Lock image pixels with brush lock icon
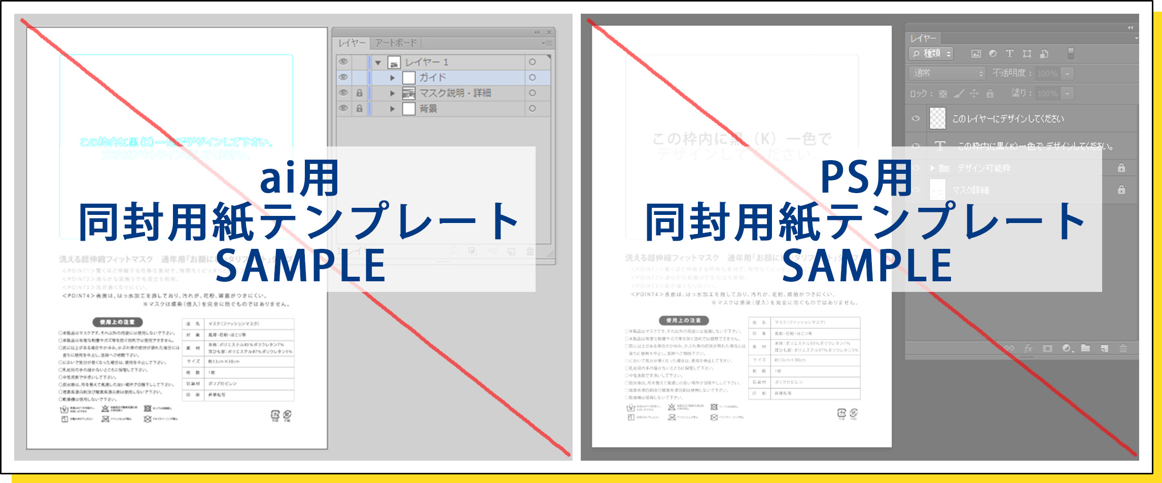The image size is (1162, 483). 959,93
